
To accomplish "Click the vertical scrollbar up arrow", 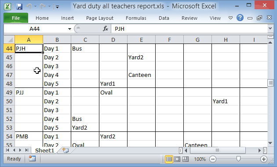I will click(x=270, y=42).
